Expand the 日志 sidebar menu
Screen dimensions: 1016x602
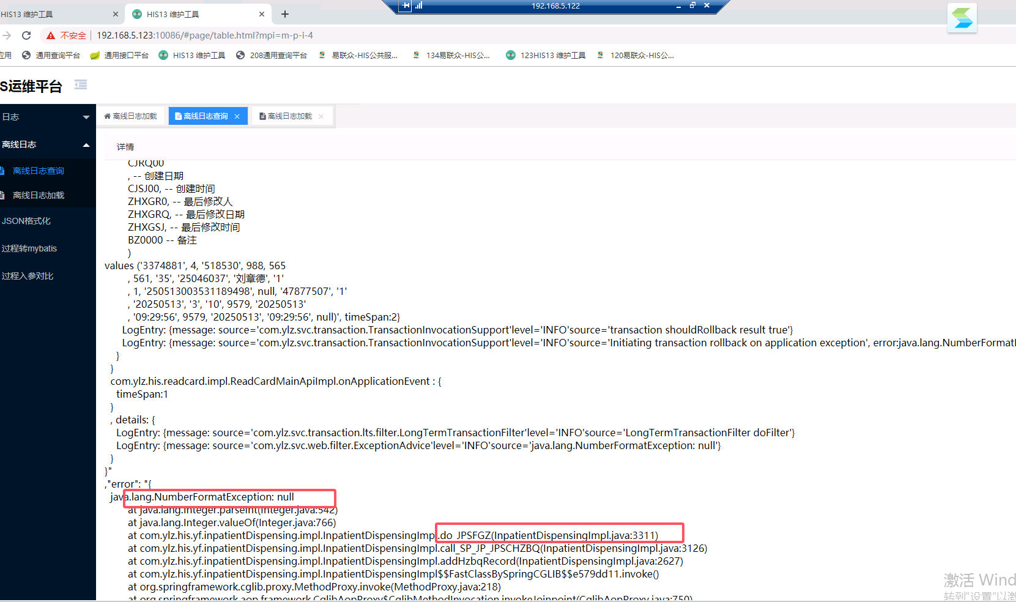tap(48, 117)
